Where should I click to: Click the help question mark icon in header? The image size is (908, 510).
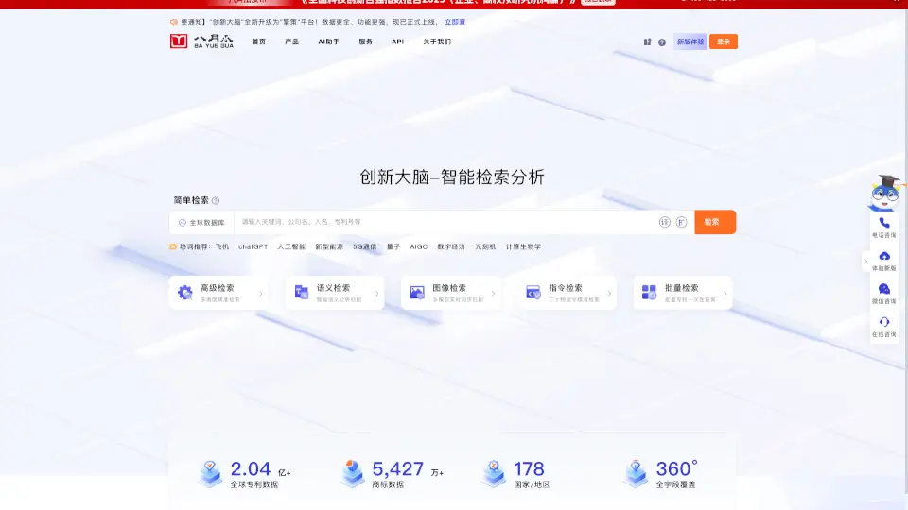point(662,42)
